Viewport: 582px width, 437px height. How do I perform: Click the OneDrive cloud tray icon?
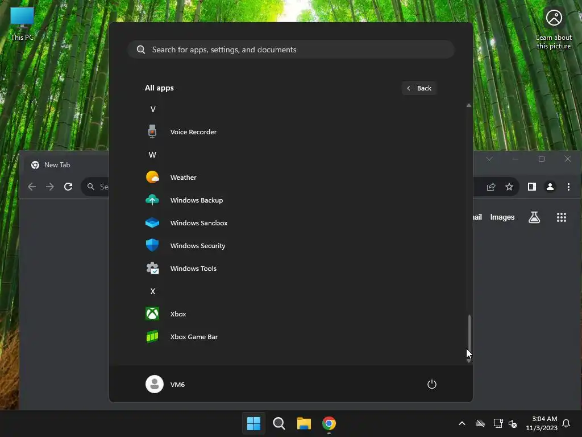click(480, 423)
